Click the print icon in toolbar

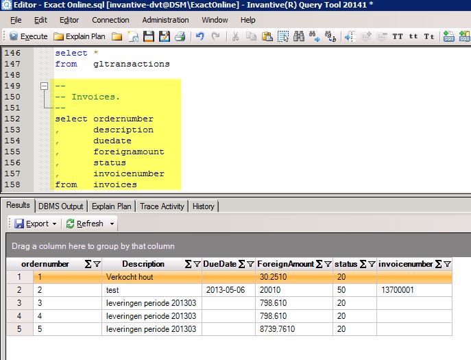(x=180, y=36)
